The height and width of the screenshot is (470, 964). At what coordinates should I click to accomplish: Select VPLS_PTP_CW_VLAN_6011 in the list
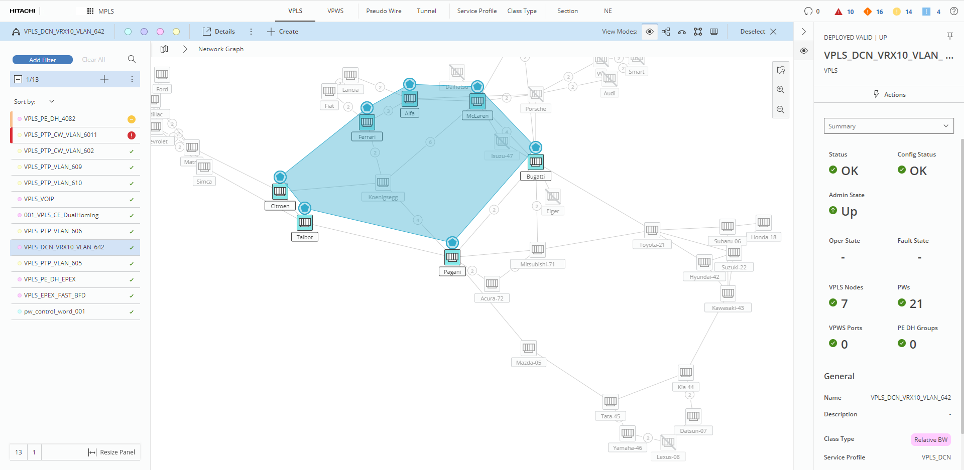click(x=60, y=135)
